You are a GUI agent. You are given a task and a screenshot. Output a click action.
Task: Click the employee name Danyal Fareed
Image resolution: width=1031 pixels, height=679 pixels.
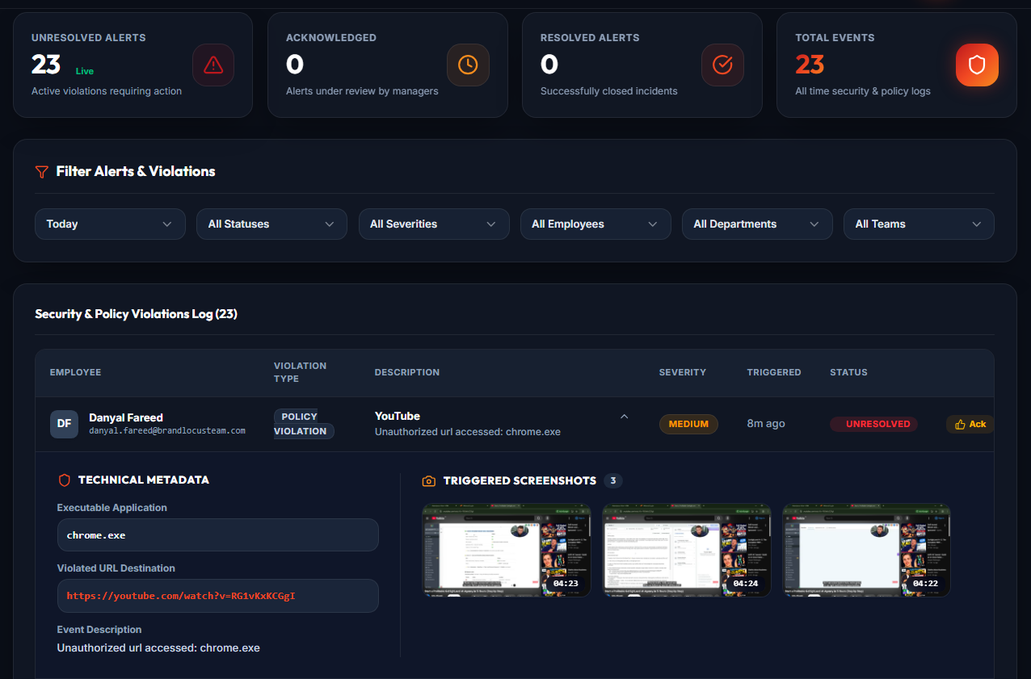(x=126, y=417)
